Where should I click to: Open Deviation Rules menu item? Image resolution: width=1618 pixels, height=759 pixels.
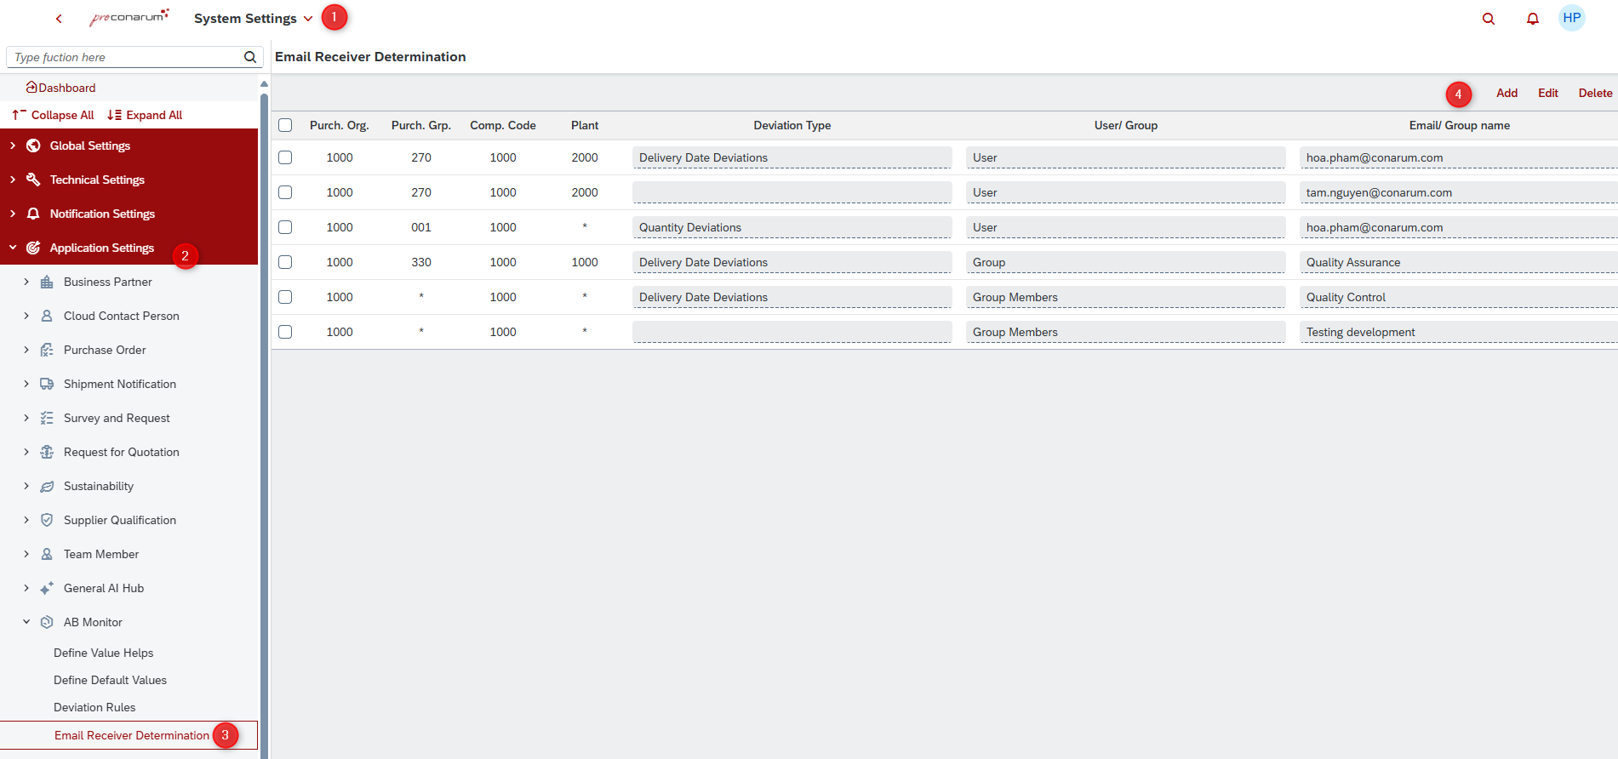94,707
